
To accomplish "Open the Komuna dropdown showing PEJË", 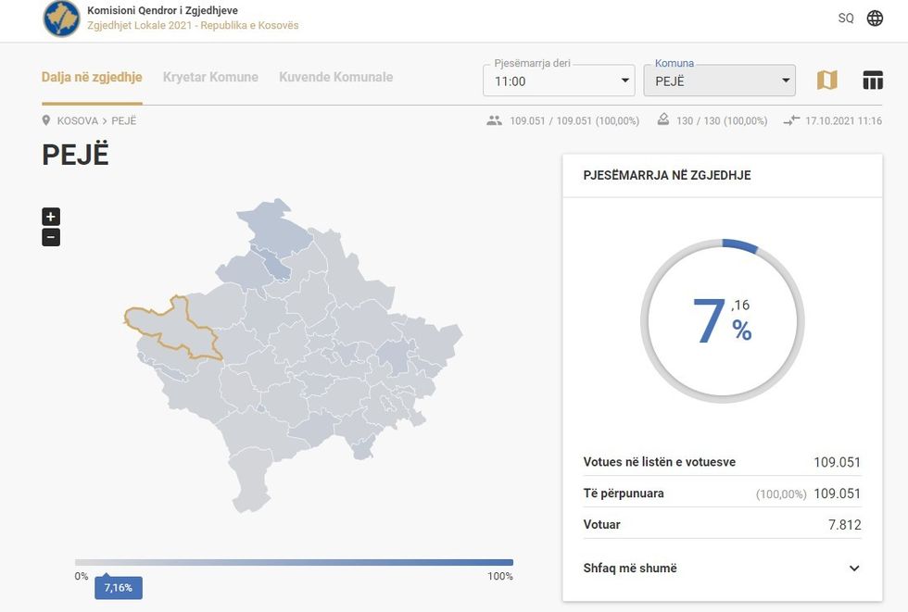I will pos(719,81).
